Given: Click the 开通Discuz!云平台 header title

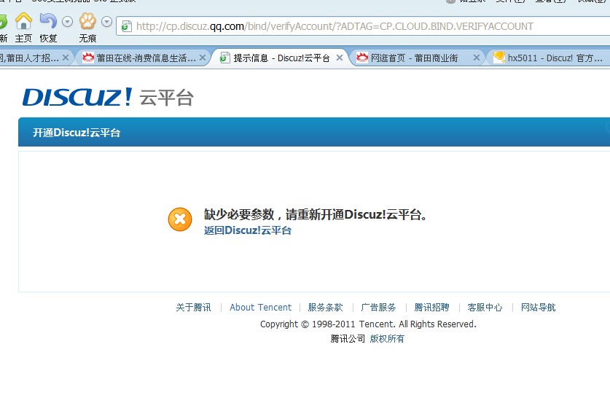Looking at the screenshot, I should click(x=77, y=133).
